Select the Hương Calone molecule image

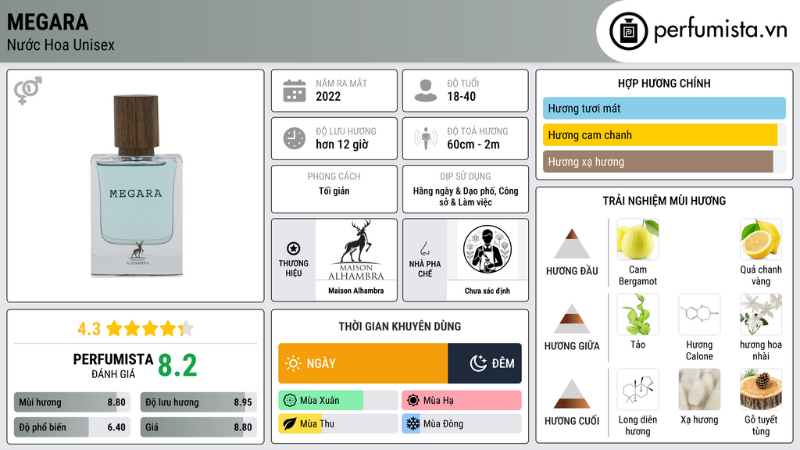699,314
